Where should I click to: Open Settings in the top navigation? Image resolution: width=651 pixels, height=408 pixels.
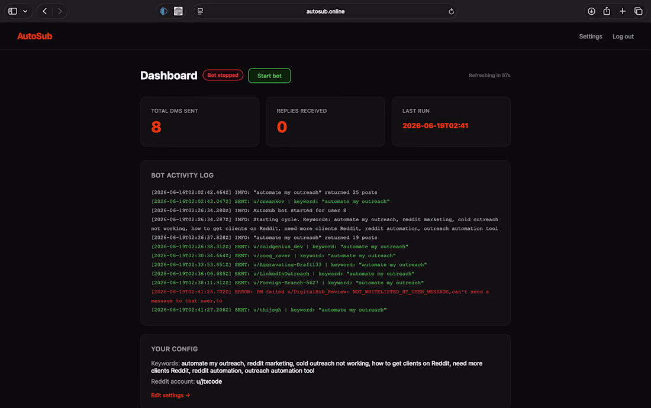[x=591, y=37]
